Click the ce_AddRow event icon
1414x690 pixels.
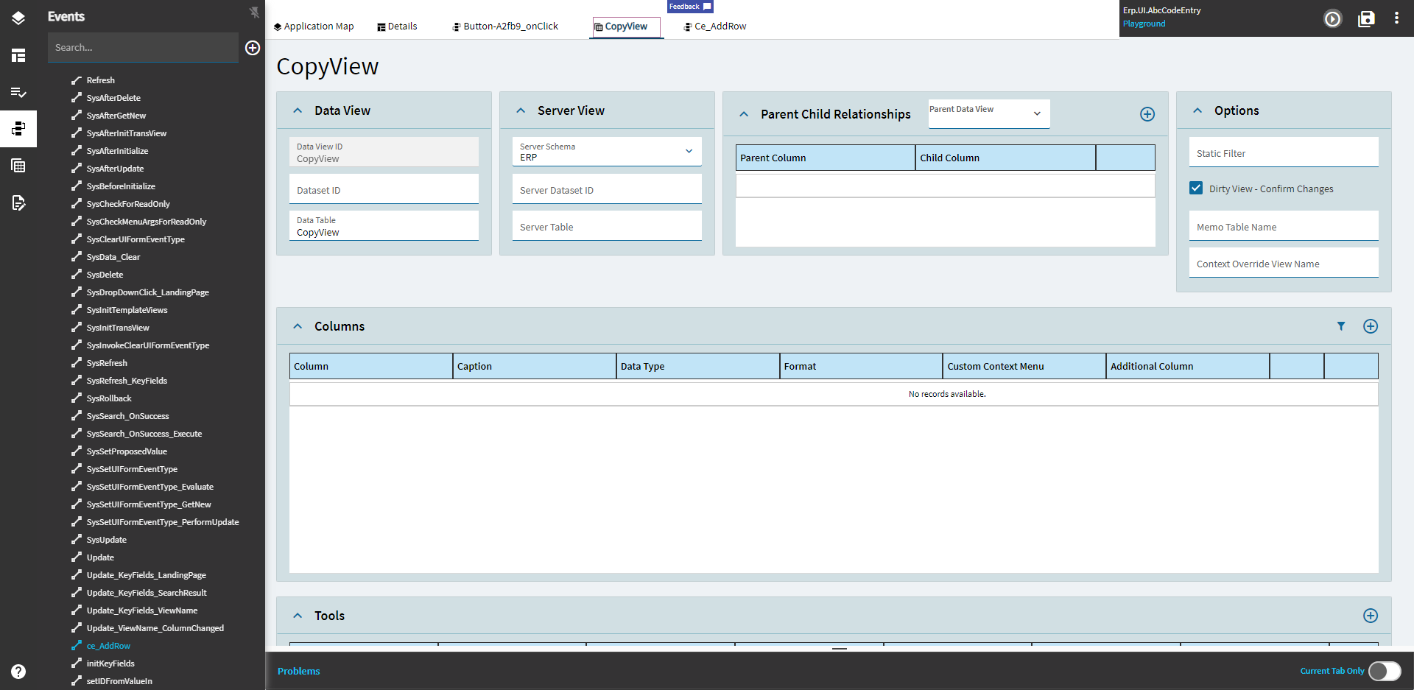[77, 646]
